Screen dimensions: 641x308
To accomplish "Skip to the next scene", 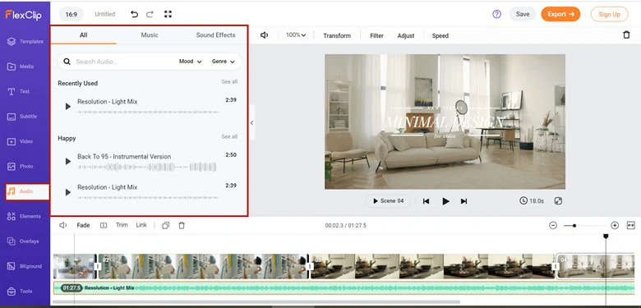I will pos(463,201).
